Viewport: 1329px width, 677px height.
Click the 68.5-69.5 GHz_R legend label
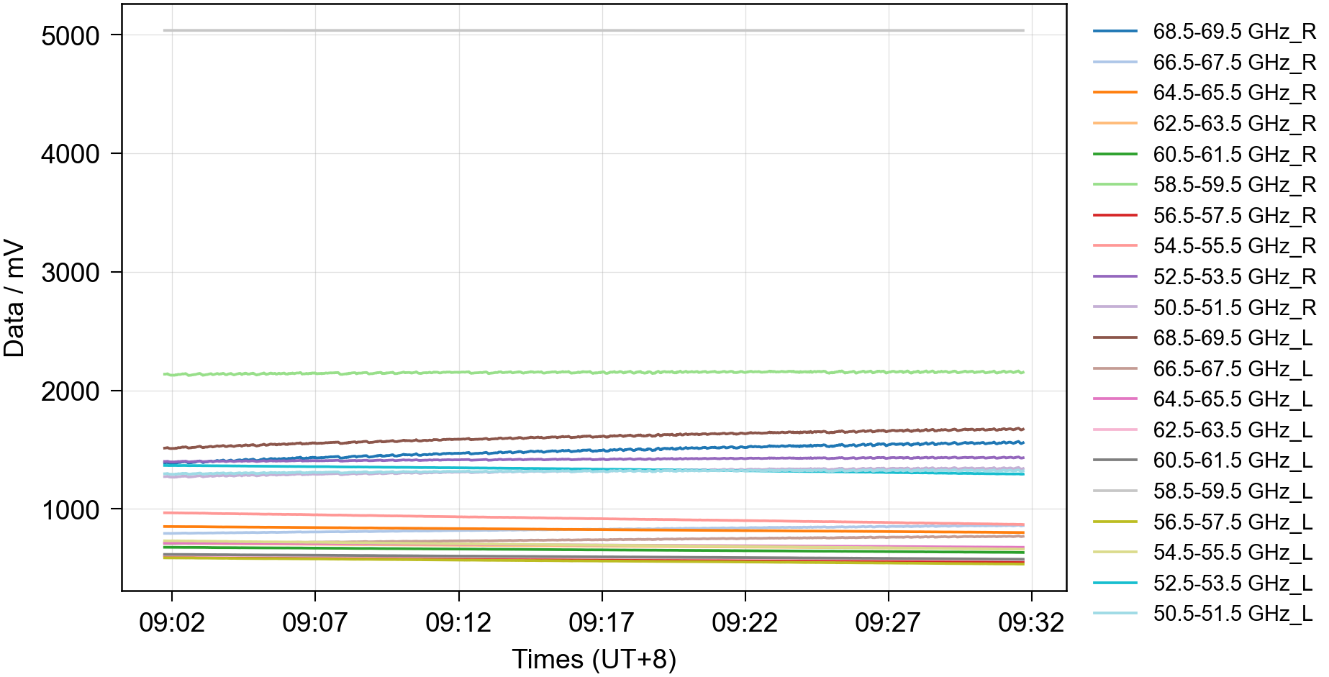point(1233,32)
